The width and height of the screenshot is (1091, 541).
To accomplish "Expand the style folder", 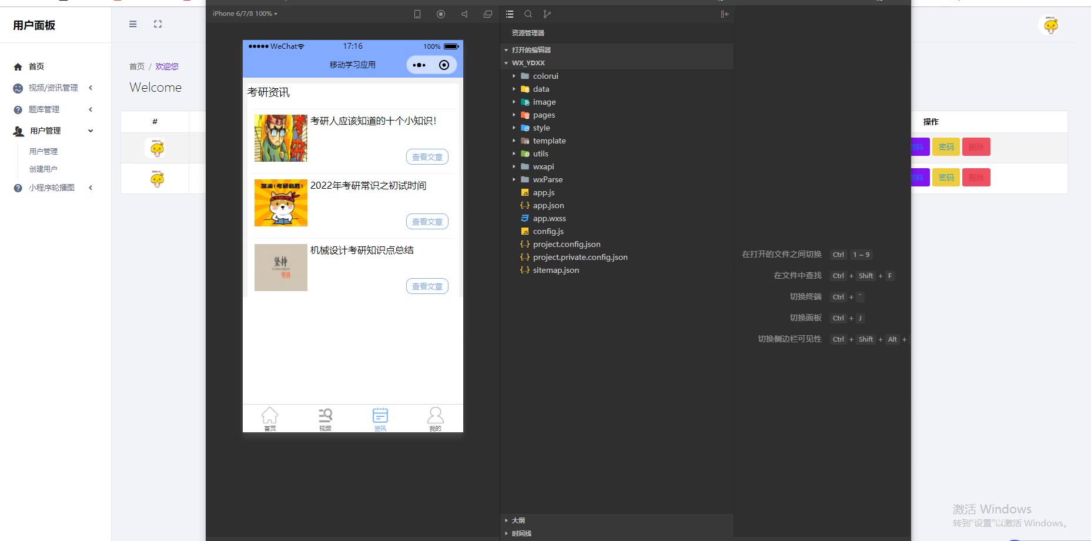I will coord(617,128).
